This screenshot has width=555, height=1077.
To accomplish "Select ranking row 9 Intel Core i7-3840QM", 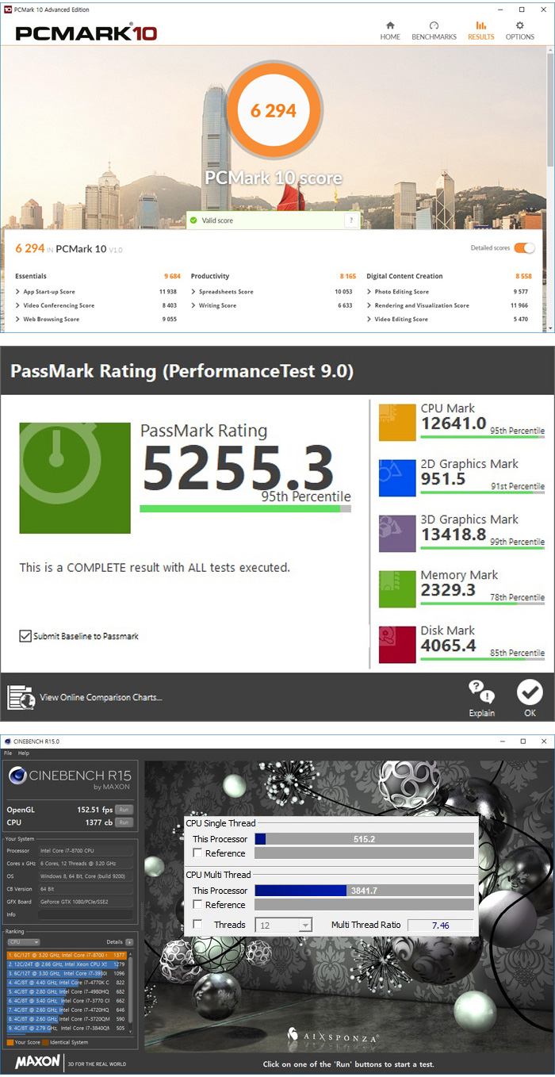I will pos(67,1028).
